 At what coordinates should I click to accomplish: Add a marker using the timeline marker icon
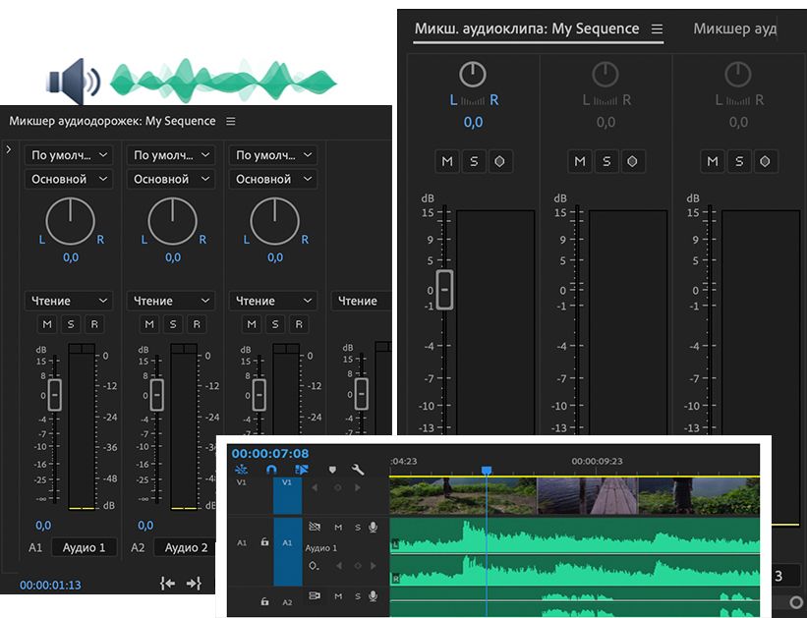[x=332, y=470]
